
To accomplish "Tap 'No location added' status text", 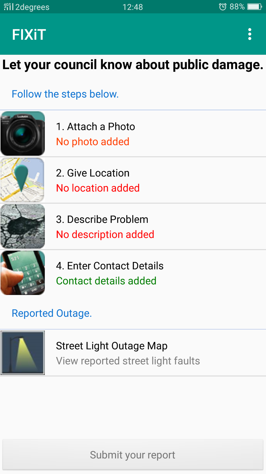I will coord(98,188).
